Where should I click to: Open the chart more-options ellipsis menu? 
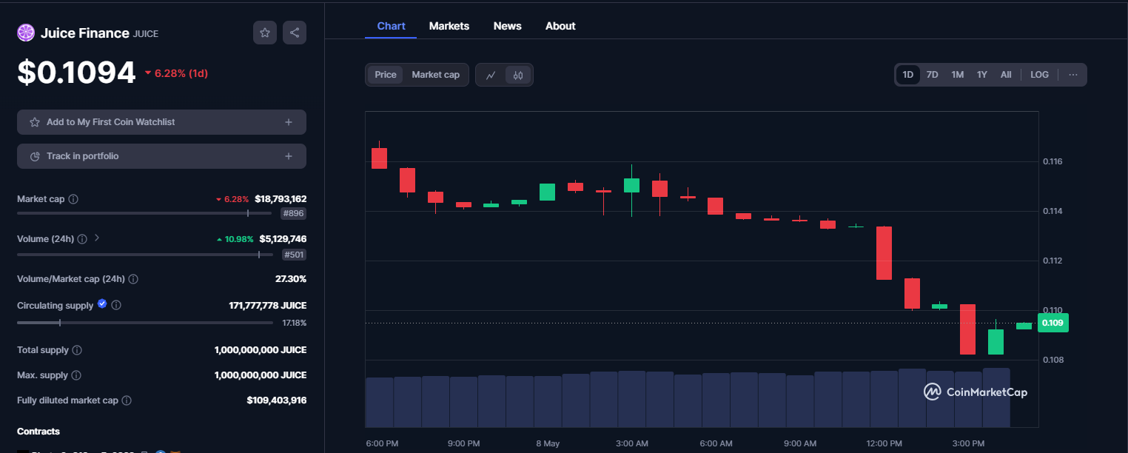(x=1073, y=74)
